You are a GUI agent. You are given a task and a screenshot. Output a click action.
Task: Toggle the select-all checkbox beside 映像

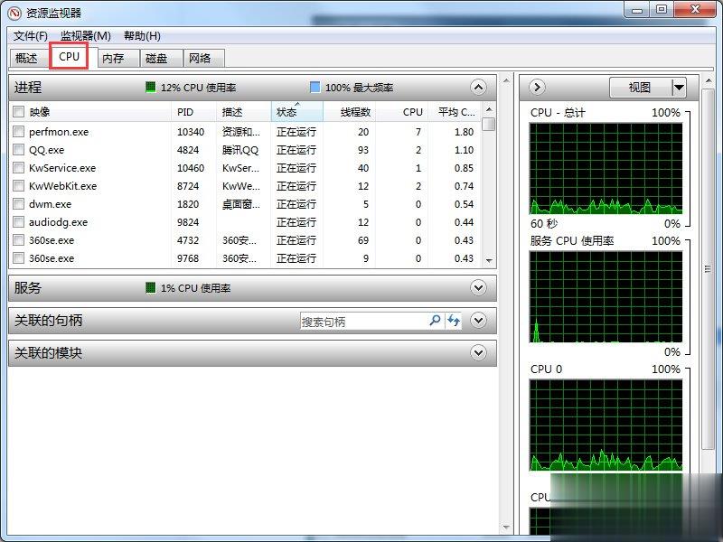(x=18, y=111)
